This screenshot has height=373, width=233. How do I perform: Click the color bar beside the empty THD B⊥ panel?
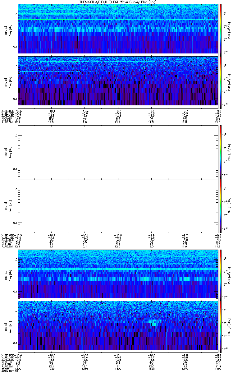221,152
